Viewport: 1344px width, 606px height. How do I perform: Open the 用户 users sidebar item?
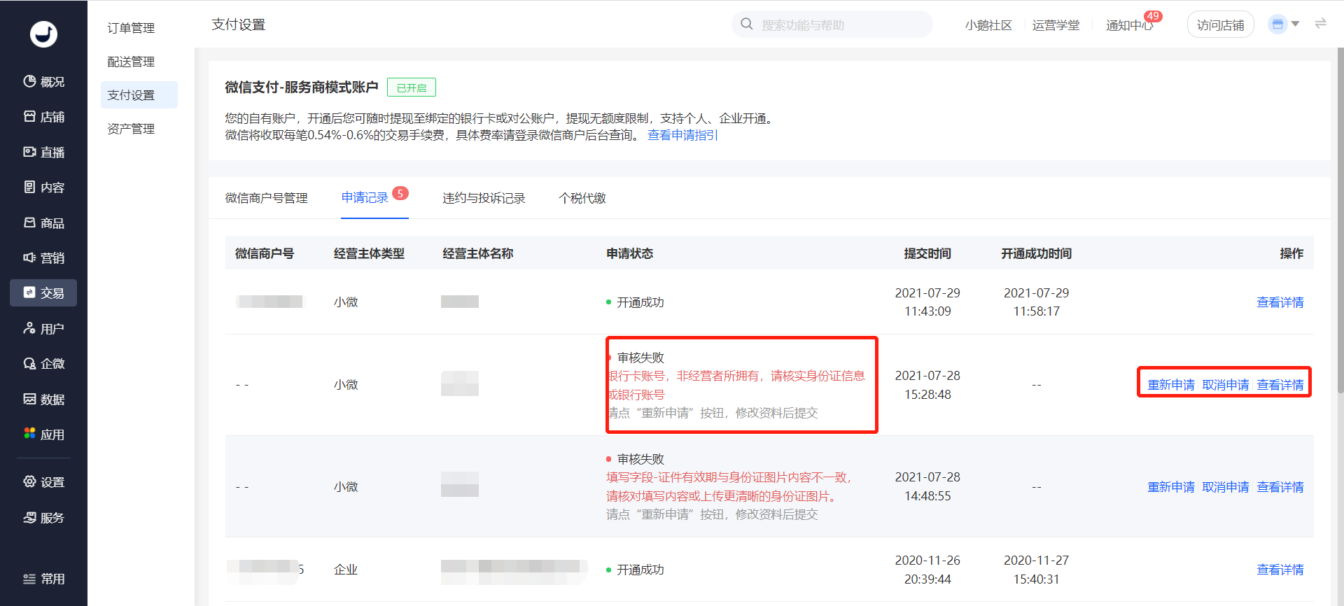(x=43, y=328)
